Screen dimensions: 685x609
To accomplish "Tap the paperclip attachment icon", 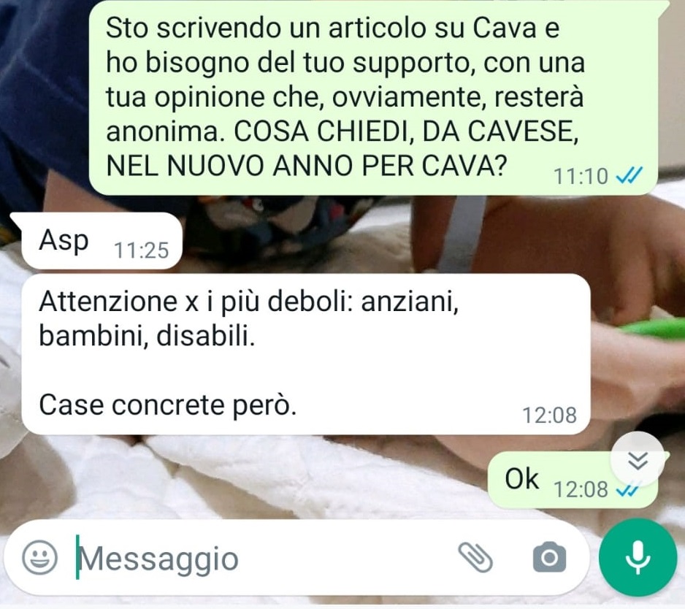I will (475, 557).
